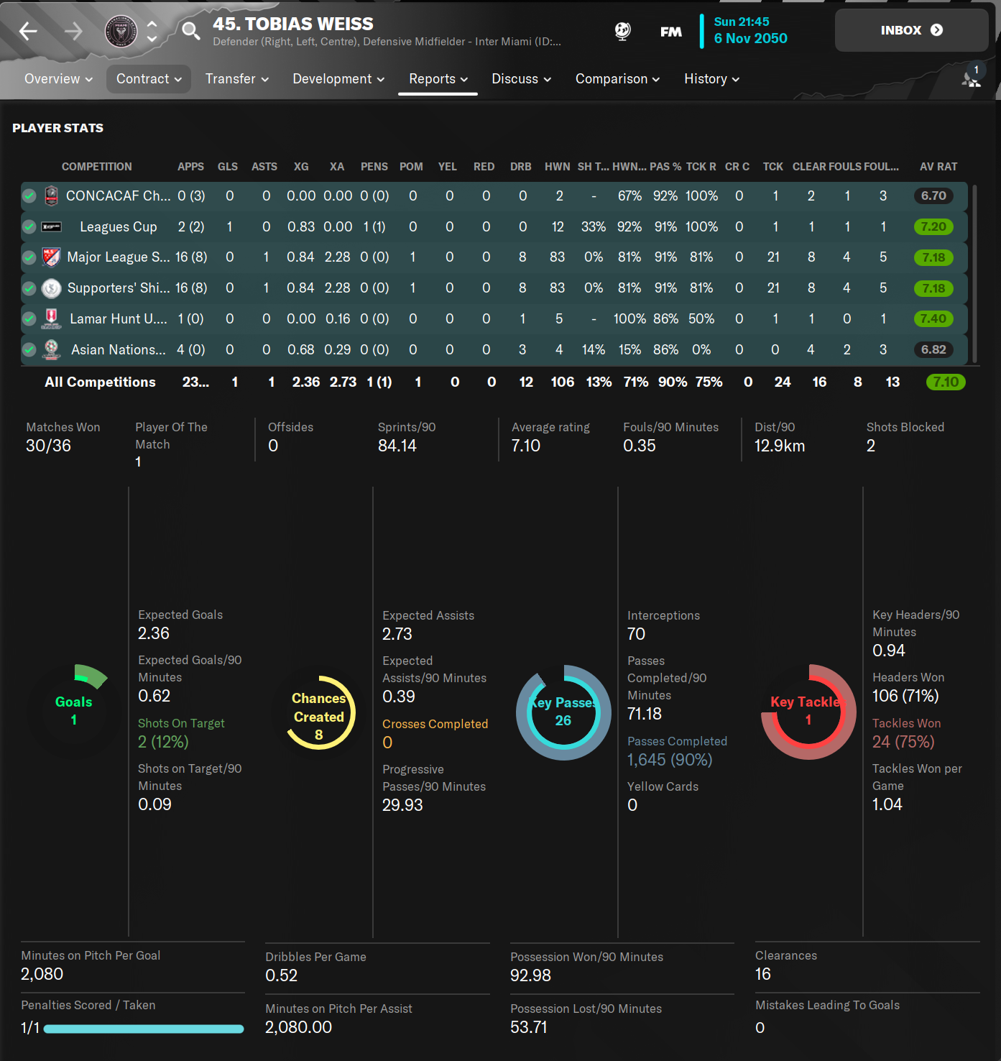The height and width of the screenshot is (1061, 1001).
Task: Open the History tab
Action: point(711,79)
